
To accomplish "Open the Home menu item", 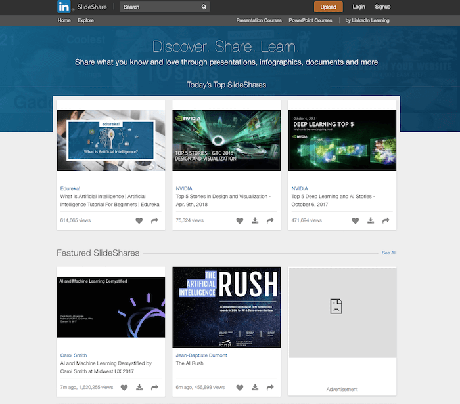I will point(64,20).
